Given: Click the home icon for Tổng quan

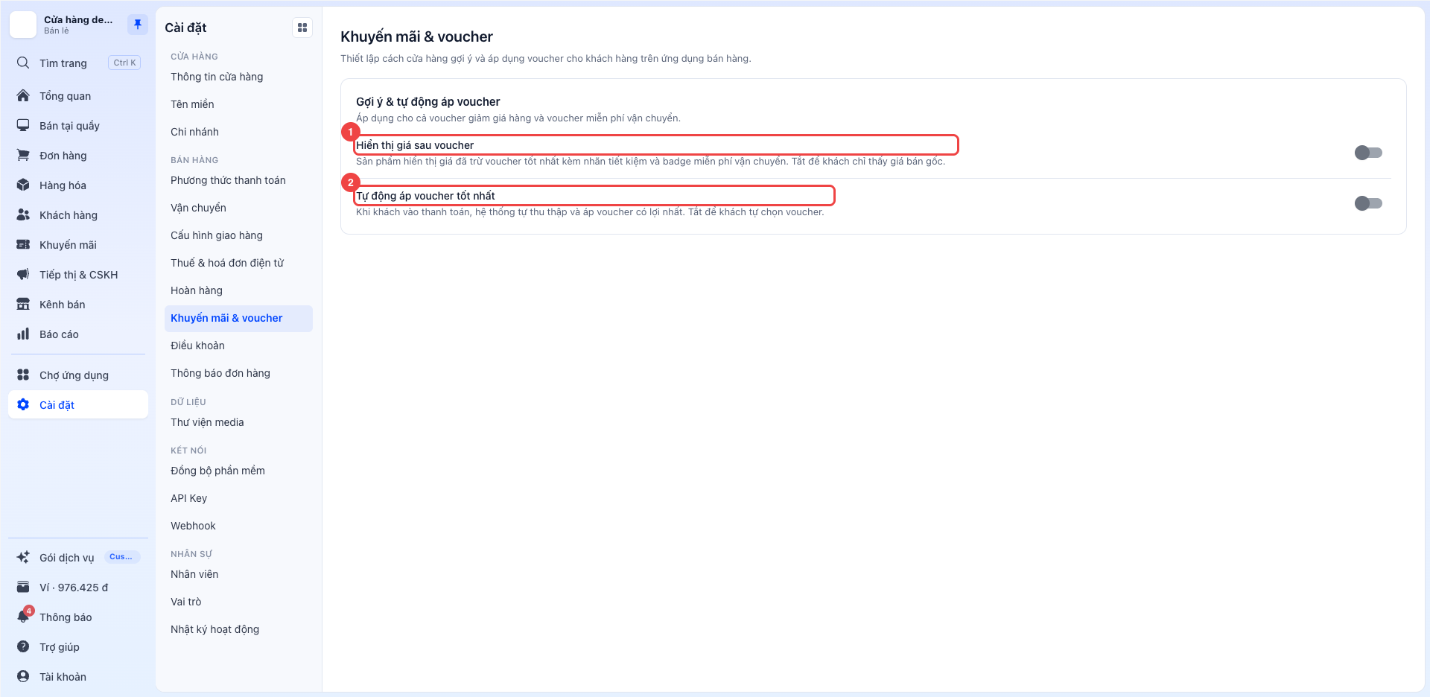Looking at the screenshot, I should click(x=23, y=96).
